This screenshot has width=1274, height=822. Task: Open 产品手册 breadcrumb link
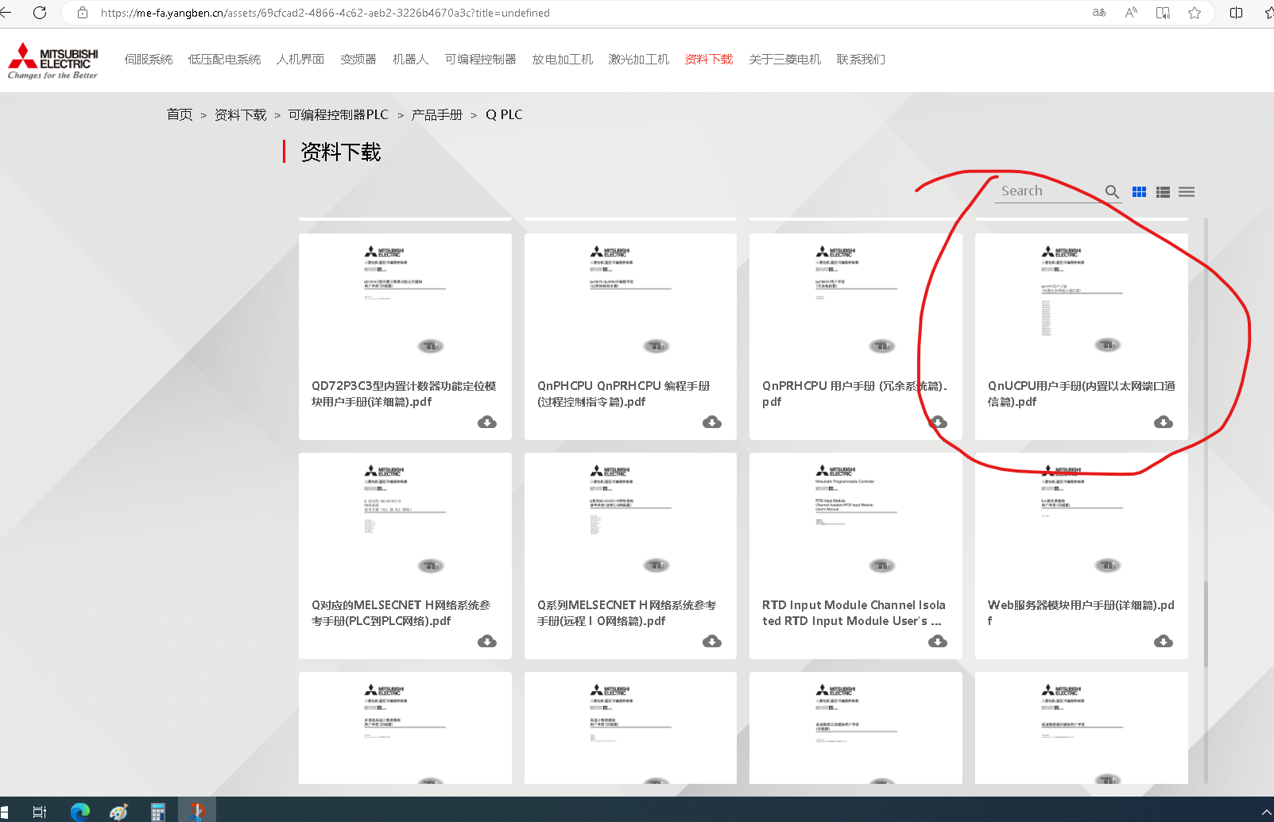436,114
